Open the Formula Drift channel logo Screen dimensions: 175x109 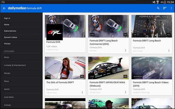[55, 32]
